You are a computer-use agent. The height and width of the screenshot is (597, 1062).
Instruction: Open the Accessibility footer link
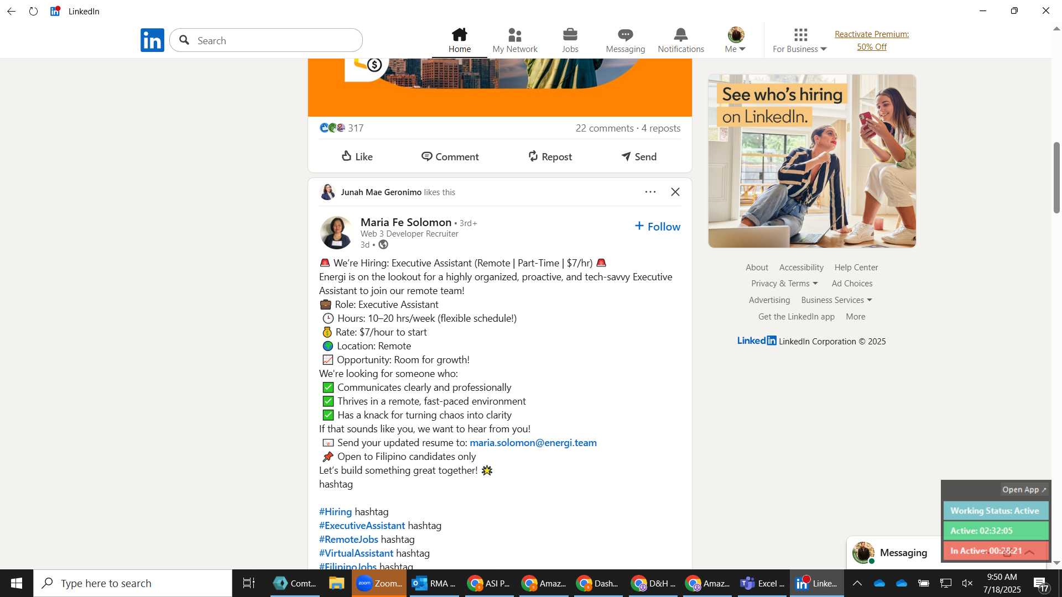[x=801, y=268]
